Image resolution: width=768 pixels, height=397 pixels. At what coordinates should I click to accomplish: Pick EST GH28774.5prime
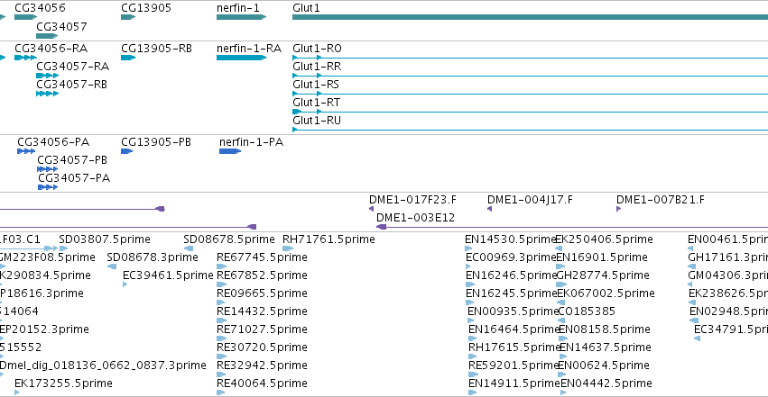click(x=603, y=275)
